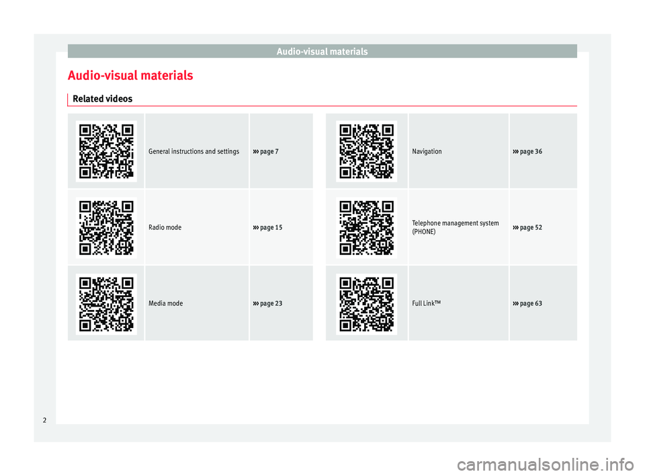
Task: Follow the page 15 reference link
Action: click(269, 227)
